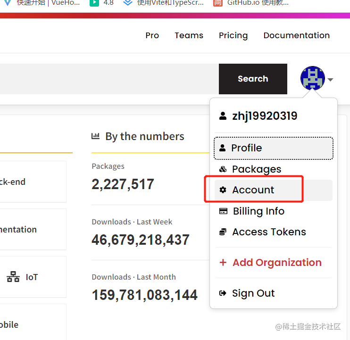Click inside the package search field
The width and height of the screenshot is (350, 340).
(109, 79)
